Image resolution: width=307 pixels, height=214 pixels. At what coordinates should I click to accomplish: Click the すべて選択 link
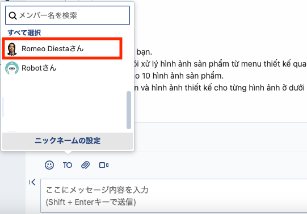click(x=24, y=32)
